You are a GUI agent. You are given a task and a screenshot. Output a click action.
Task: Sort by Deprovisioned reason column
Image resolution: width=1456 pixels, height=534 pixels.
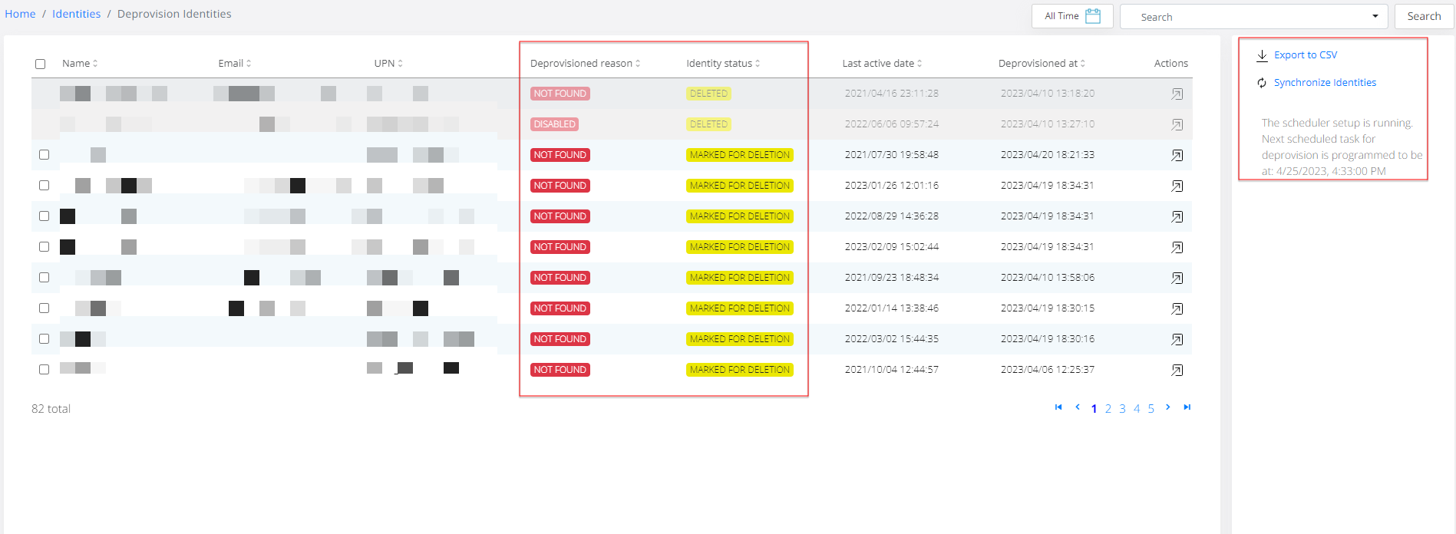[x=585, y=64]
